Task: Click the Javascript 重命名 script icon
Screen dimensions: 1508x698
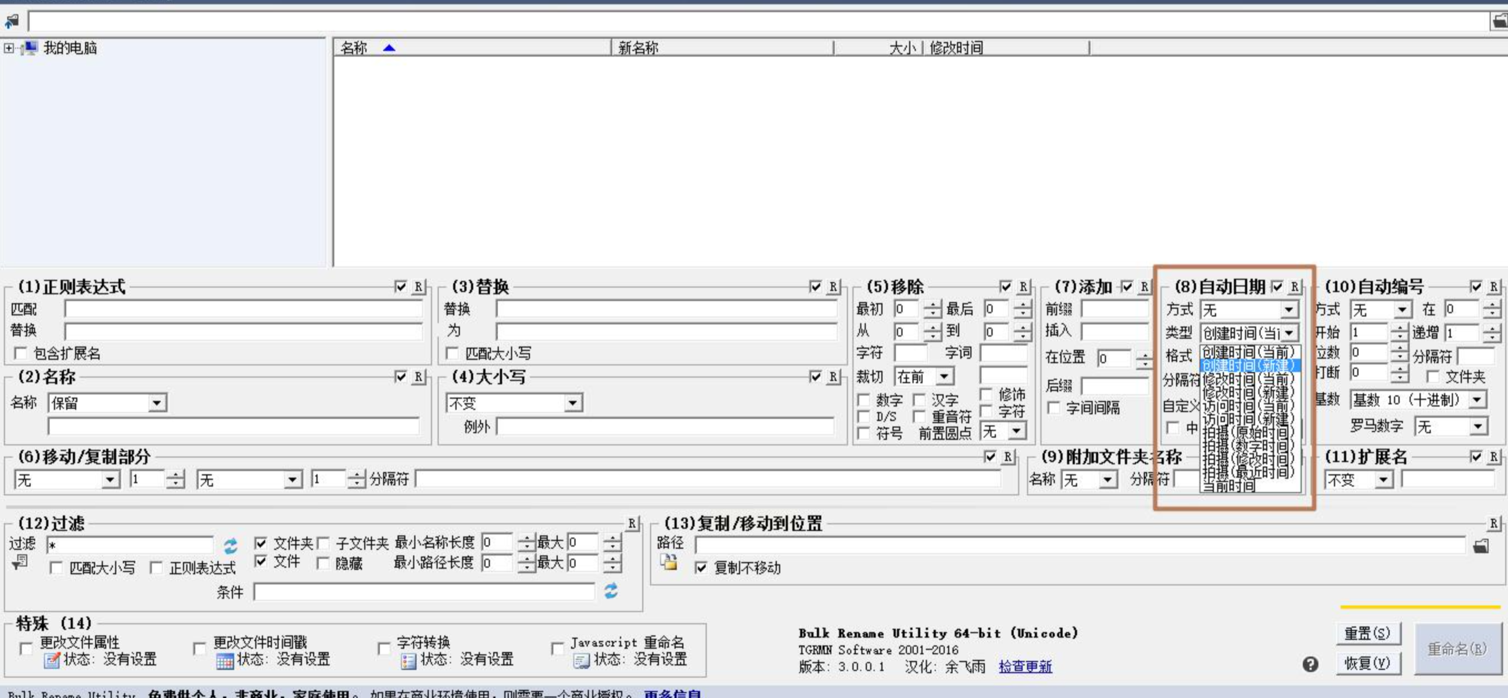Action: pyautogui.click(x=581, y=660)
